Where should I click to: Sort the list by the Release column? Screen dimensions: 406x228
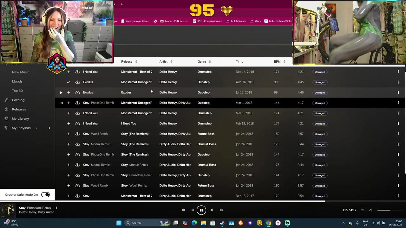coord(129,62)
